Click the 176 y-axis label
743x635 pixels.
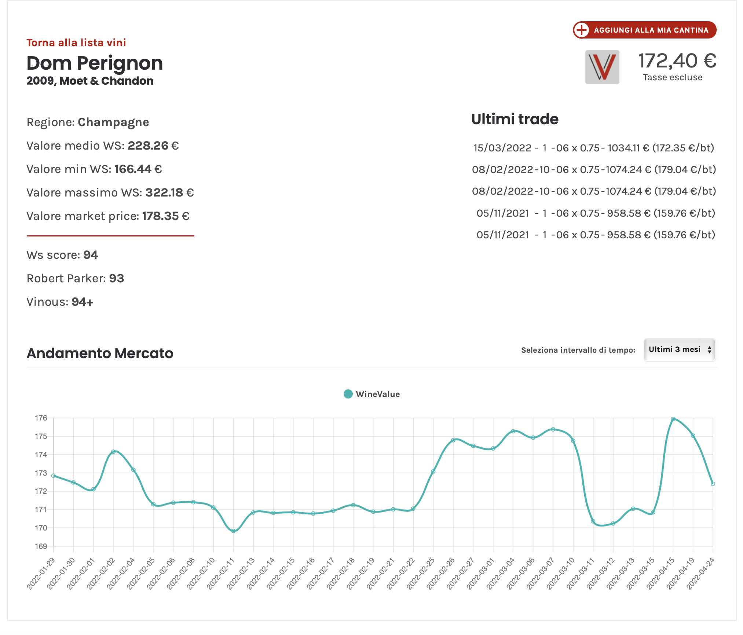pos(41,418)
